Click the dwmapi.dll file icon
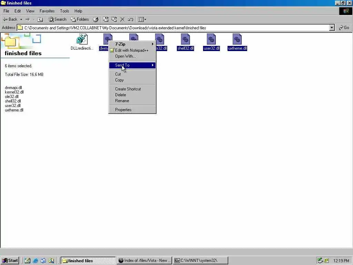Viewport: 353px width, 265px height. pyautogui.click(x=108, y=37)
